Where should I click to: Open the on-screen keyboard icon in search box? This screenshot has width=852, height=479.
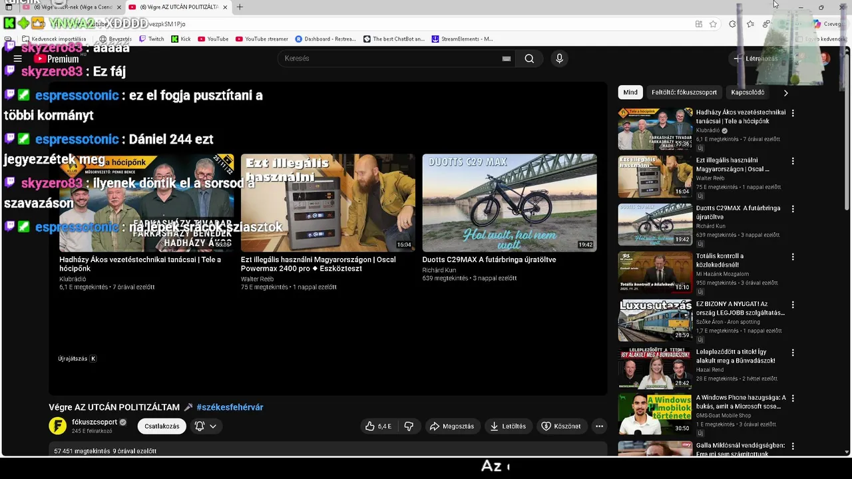click(507, 59)
